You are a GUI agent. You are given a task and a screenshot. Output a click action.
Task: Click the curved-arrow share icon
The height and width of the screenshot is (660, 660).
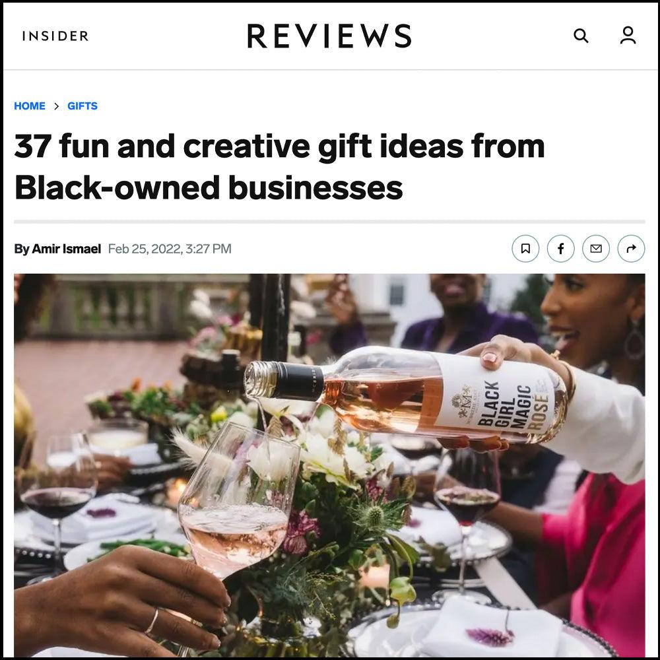coord(631,249)
